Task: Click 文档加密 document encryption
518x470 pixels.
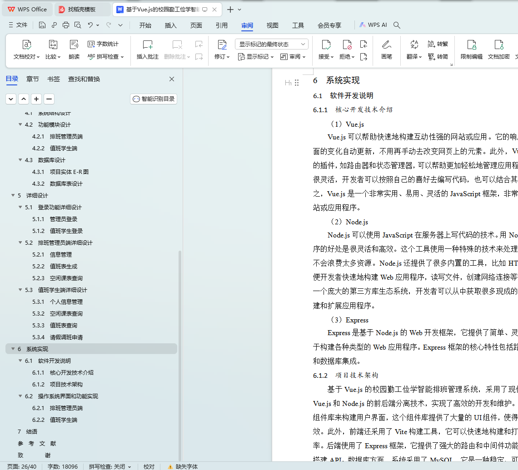Action: point(498,49)
